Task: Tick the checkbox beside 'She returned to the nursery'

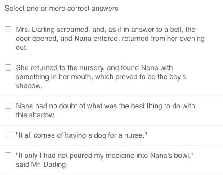Action: coord(8,67)
